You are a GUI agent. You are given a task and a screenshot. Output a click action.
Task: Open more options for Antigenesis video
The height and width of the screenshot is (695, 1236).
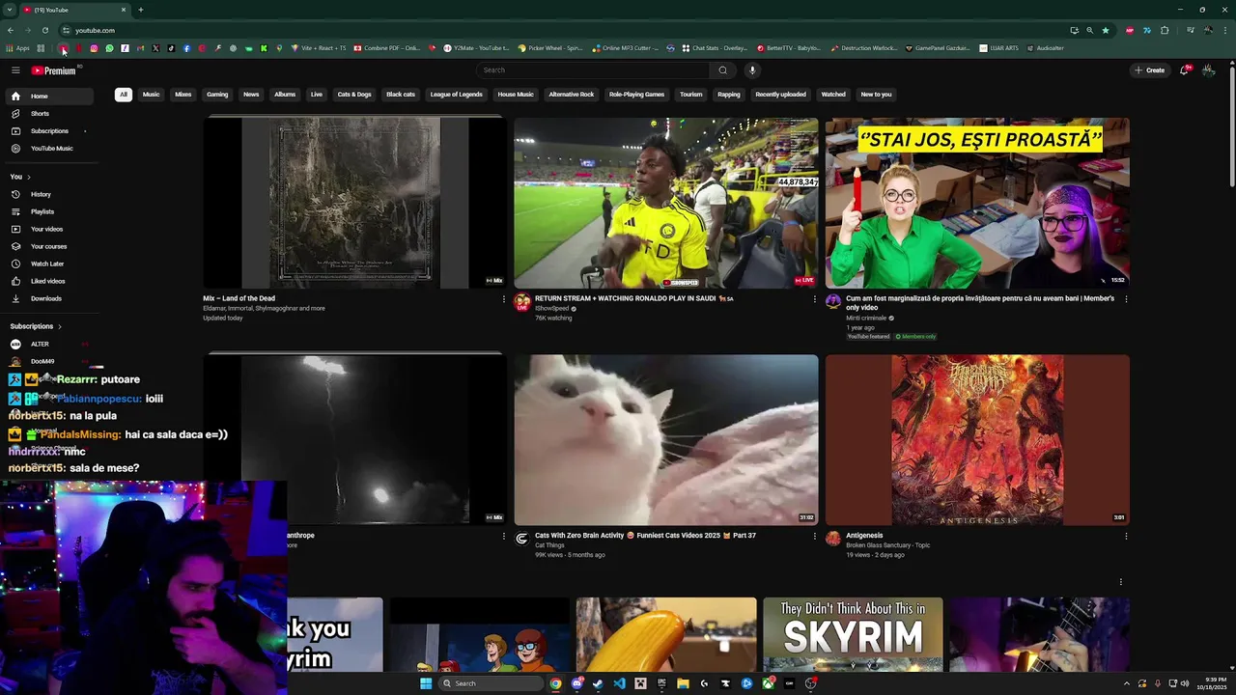(1126, 536)
